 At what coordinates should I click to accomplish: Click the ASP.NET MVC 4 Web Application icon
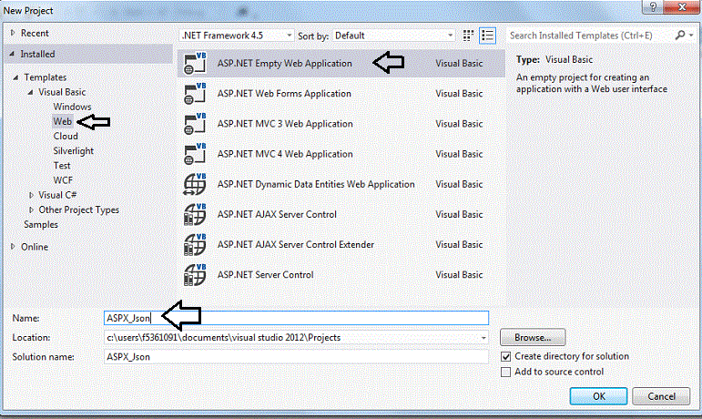[x=195, y=154]
